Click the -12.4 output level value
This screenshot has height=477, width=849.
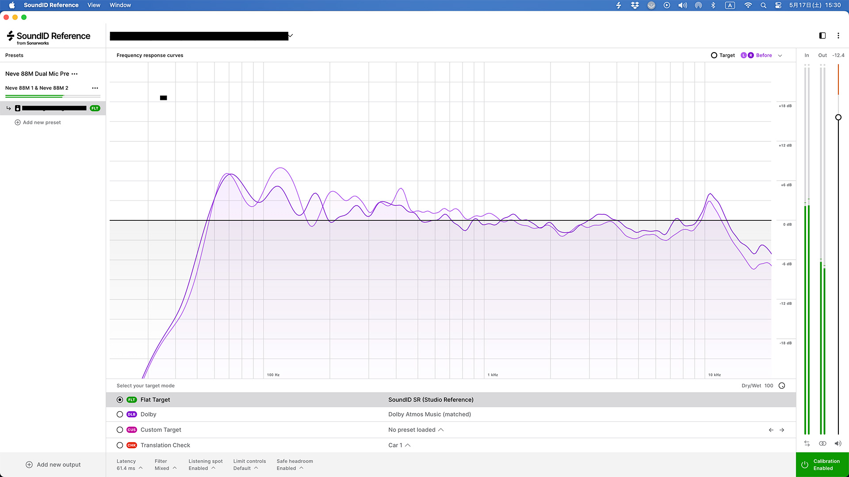838,55
